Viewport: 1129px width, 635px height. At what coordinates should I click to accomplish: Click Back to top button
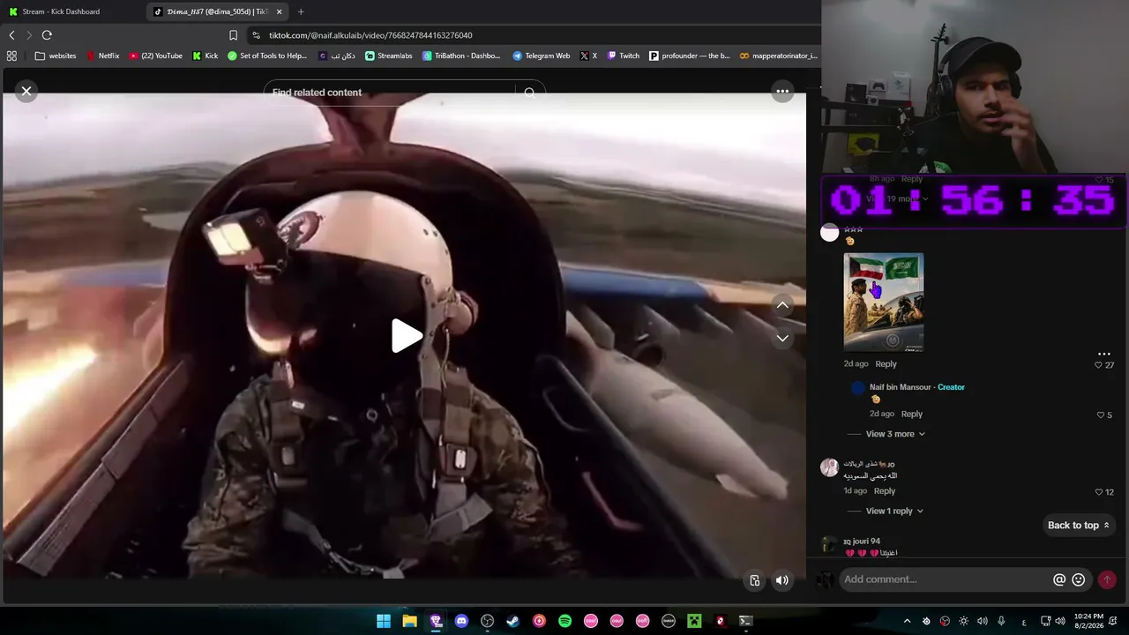(x=1078, y=526)
